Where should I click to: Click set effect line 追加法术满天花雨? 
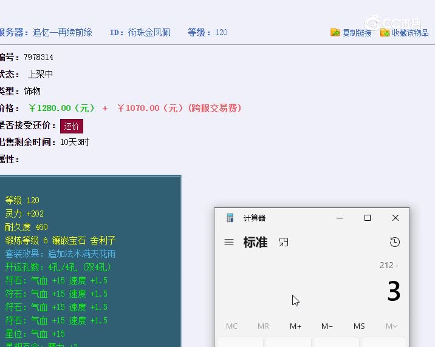point(60,254)
